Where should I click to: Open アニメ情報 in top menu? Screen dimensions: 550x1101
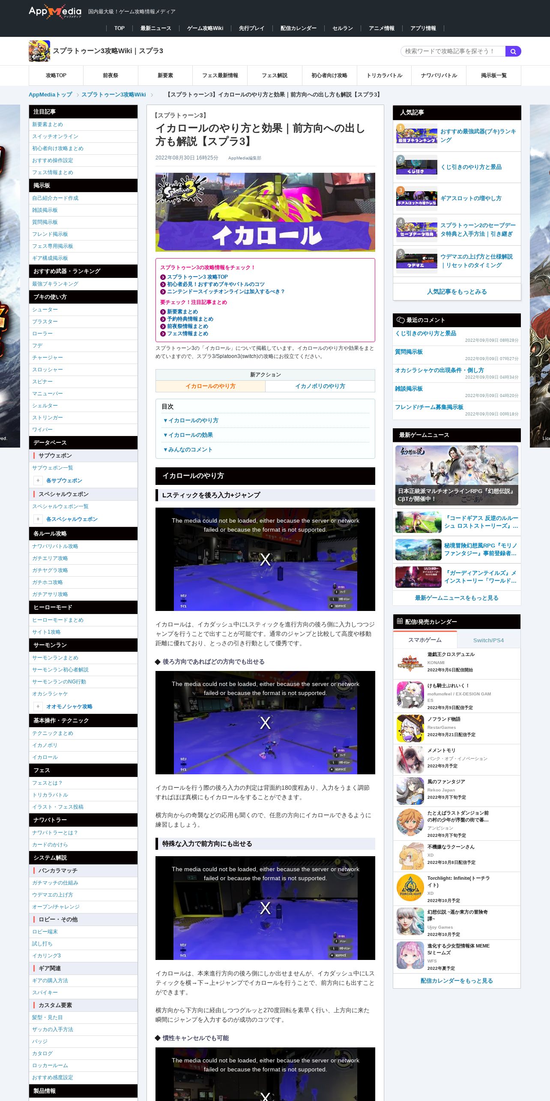click(x=382, y=28)
